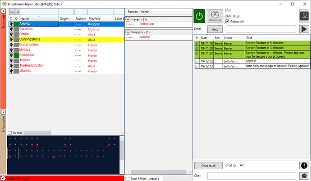
Task: Sort player list by Name column
Action: click(x=39, y=18)
